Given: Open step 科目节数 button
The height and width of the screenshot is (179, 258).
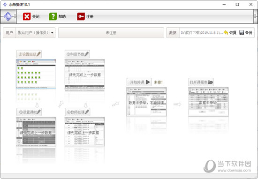Looking at the screenshot, I should point(77,54).
